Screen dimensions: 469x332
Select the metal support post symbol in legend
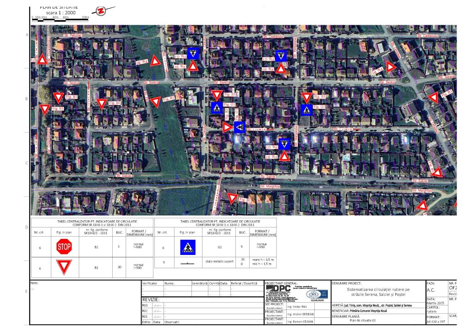click(x=188, y=264)
